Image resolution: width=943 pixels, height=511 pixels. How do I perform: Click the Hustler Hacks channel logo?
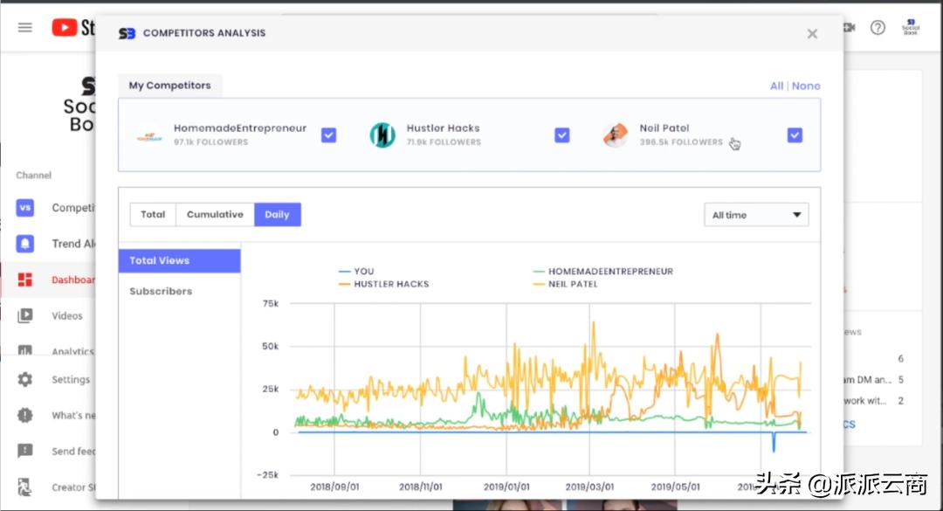[x=382, y=135]
